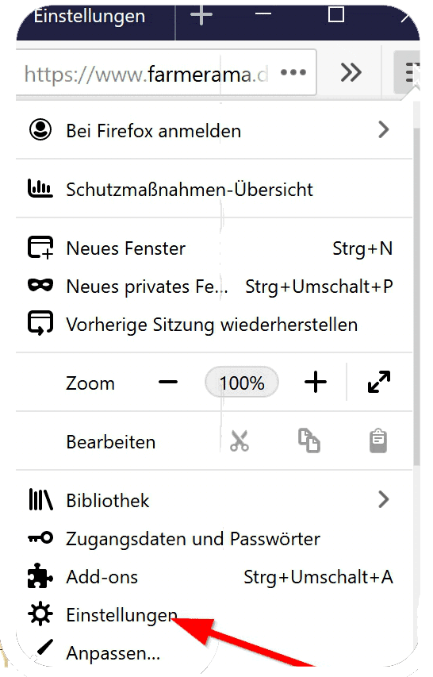Expand the toolbar overflow double chevron
The height and width of the screenshot is (677, 433).
351,72
